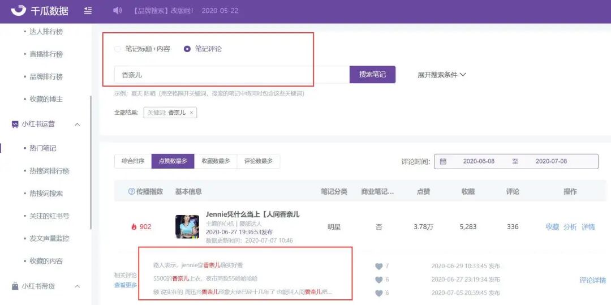Open the Jennie凭什么当上 note title

click(x=252, y=214)
